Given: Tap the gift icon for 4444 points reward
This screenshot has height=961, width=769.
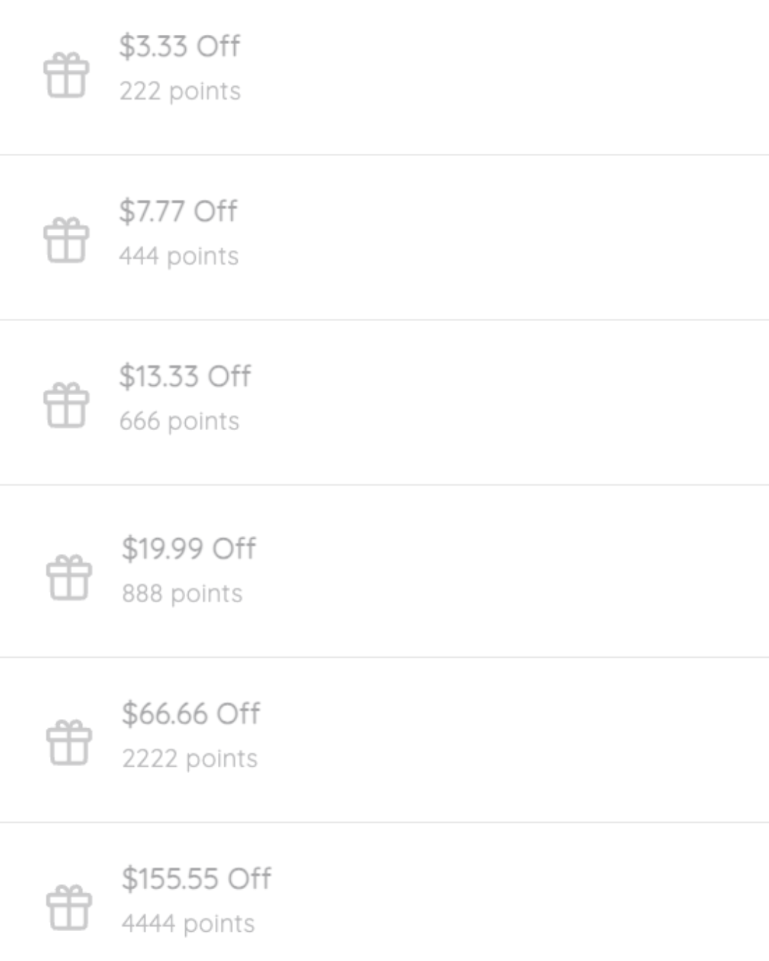Looking at the screenshot, I should coord(69,908).
